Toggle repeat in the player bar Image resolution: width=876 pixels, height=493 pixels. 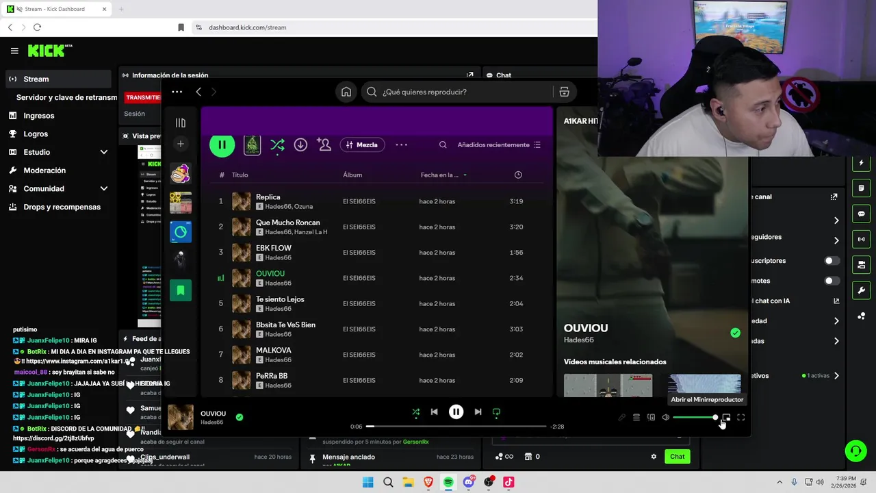496,412
